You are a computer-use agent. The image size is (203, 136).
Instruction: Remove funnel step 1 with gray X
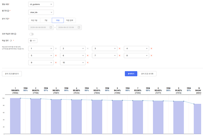[56, 49]
